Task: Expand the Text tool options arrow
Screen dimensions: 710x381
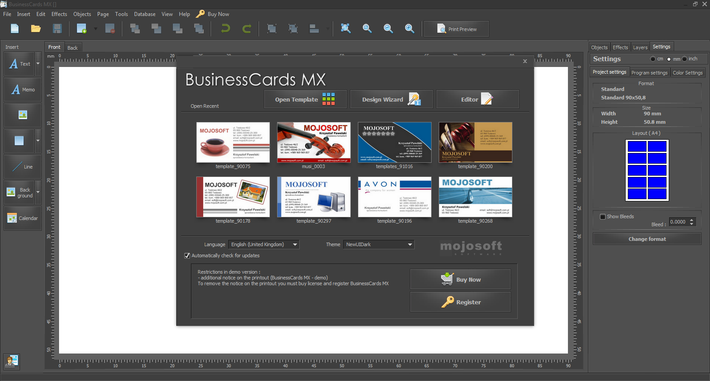Action: coord(38,64)
